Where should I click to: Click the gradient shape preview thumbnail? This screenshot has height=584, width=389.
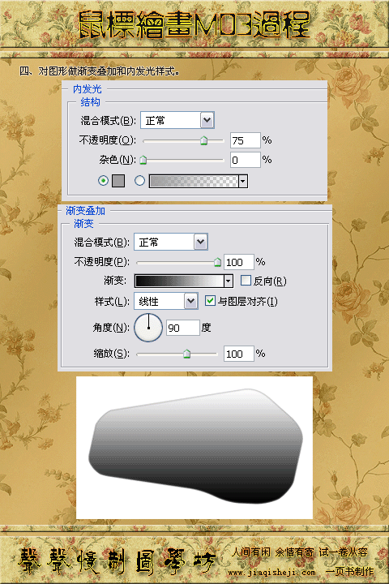(194, 447)
